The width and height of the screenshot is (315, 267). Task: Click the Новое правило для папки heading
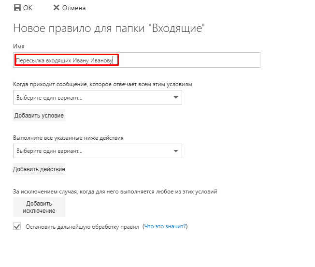point(109,28)
